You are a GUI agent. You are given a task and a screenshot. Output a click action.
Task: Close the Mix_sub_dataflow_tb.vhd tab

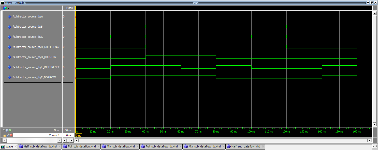(x=223, y=146)
